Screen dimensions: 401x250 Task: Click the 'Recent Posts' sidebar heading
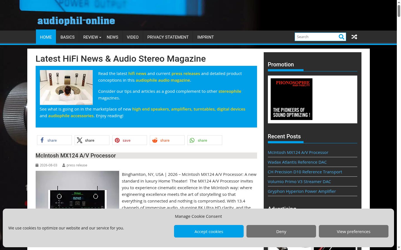(x=284, y=136)
